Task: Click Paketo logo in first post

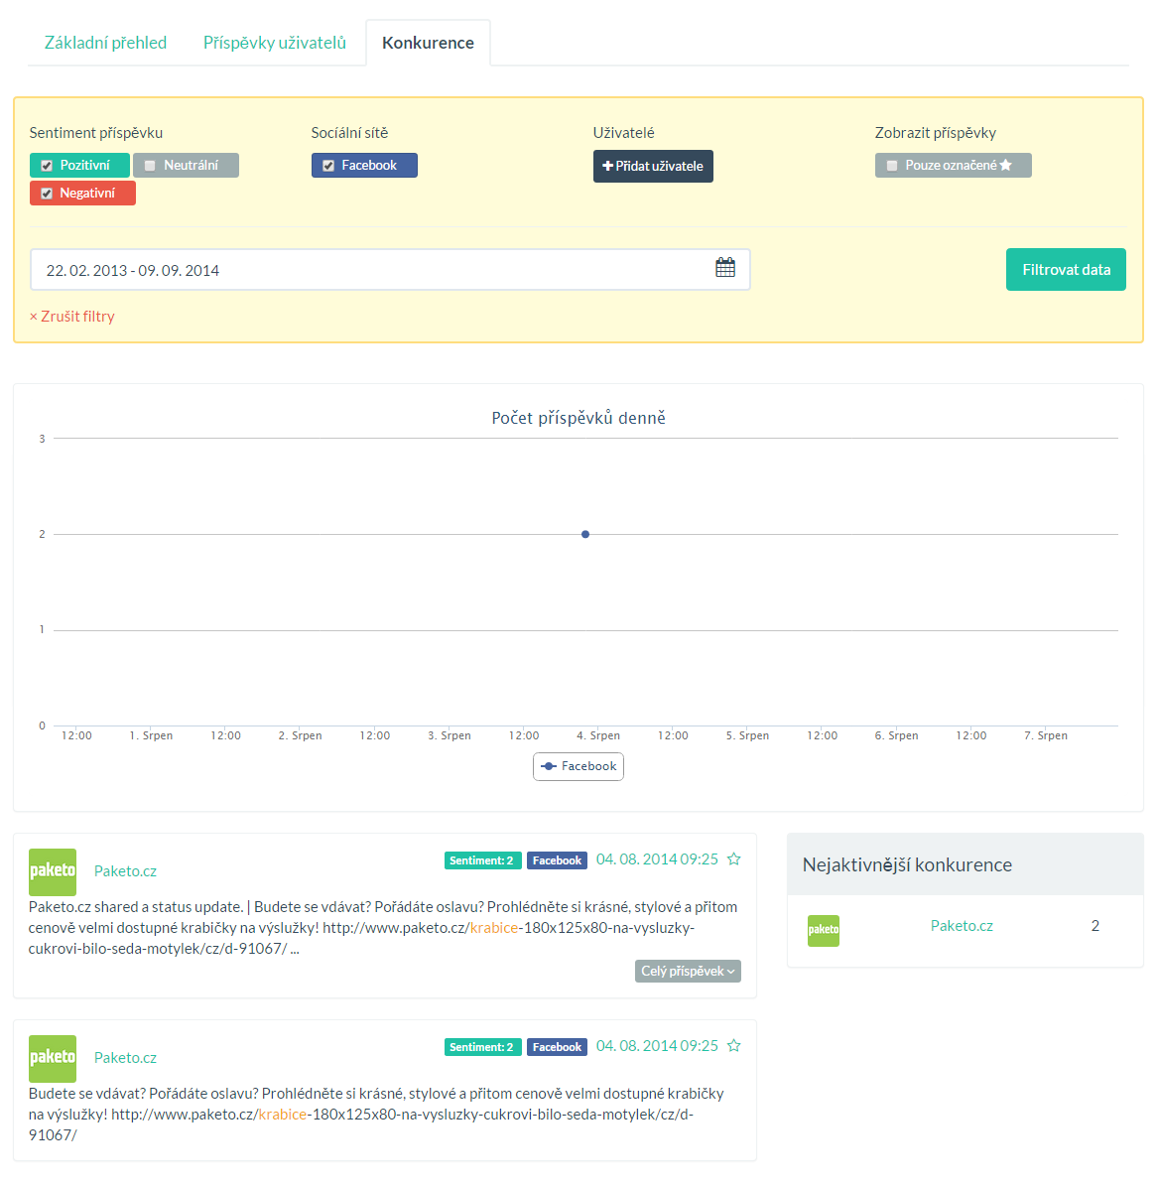Action: click(53, 872)
